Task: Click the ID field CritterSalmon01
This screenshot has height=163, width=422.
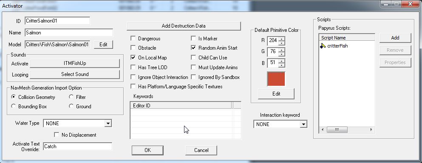Action: (57, 21)
